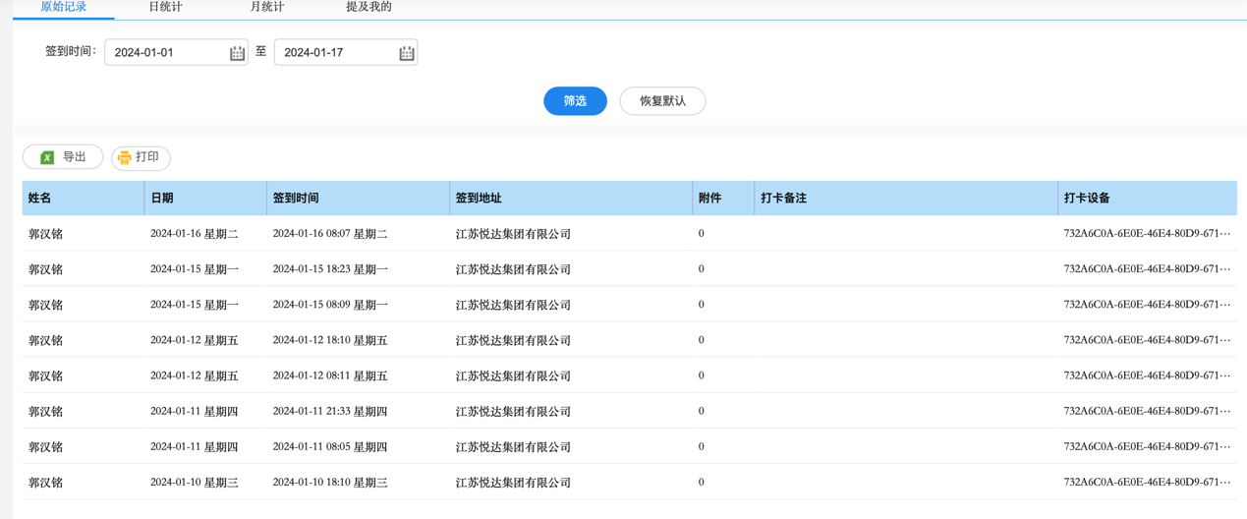The width and height of the screenshot is (1247, 519).
Task: Click the 恢复默认 button
Action: pyautogui.click(x=662, y=101)
